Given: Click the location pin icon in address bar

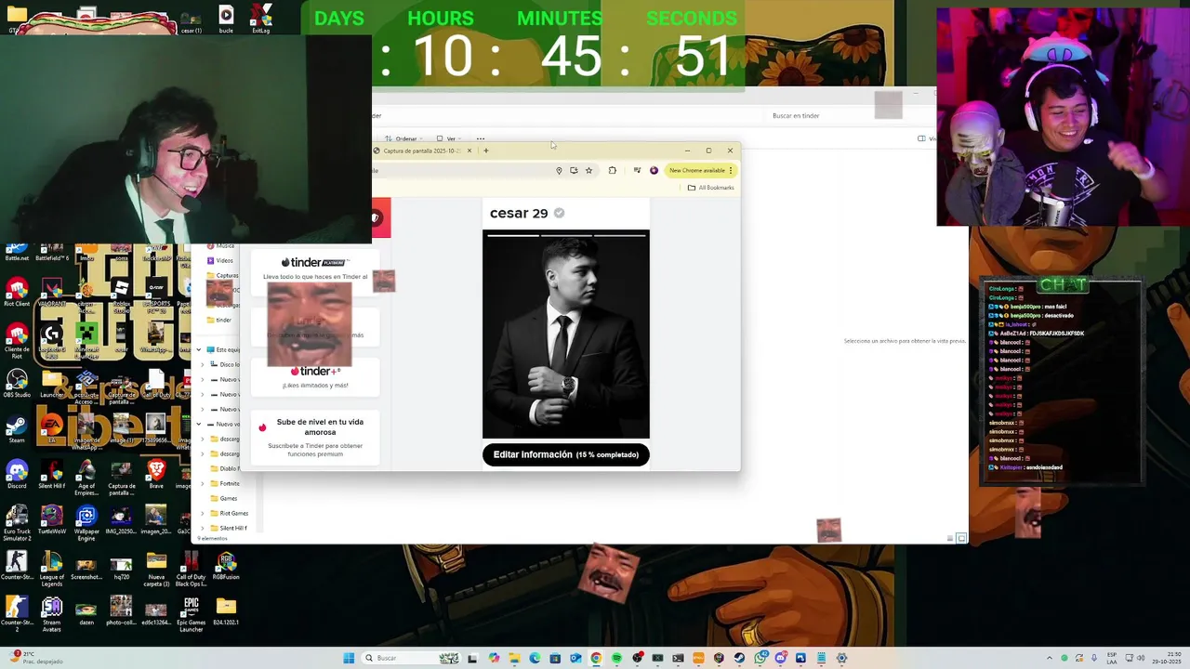Looking at the screenshot, I should tap(559, 170).
